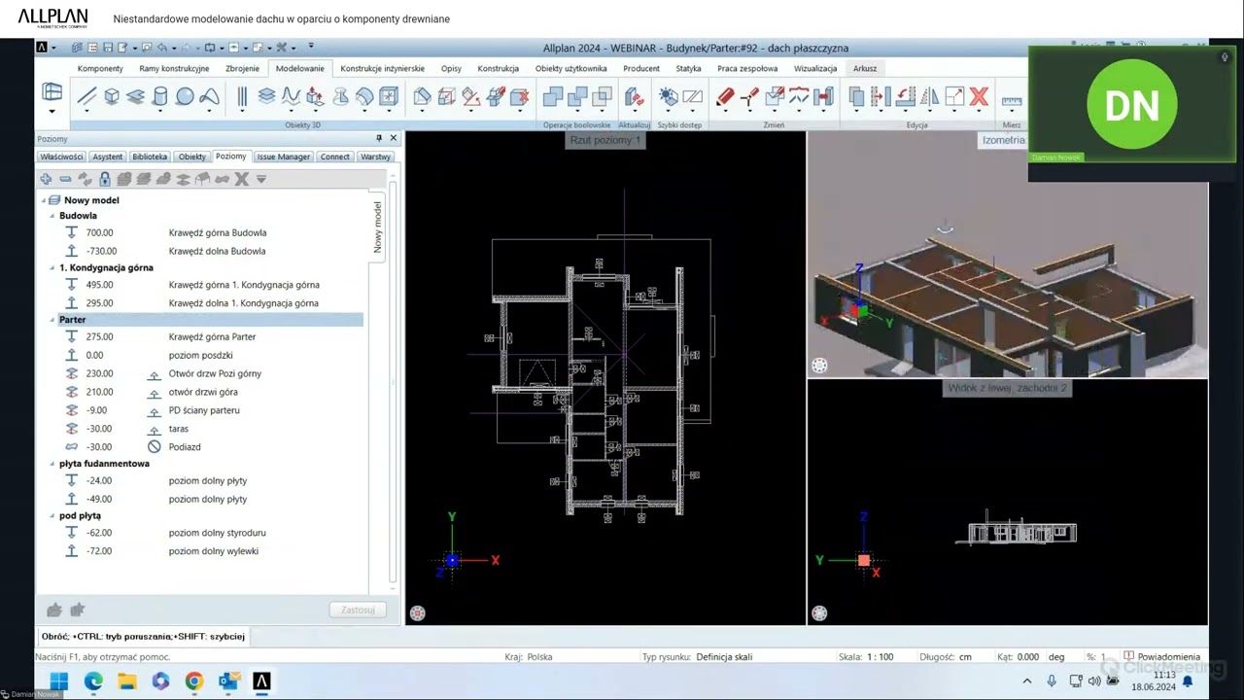Open File Explorer from the taskbar
Viewport: 1244px width, 700px height.
click(127, 682)
